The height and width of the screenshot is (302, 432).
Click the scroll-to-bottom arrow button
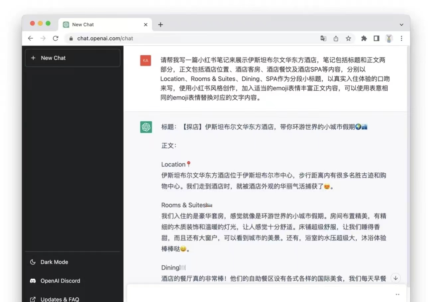tap(395, 278)
